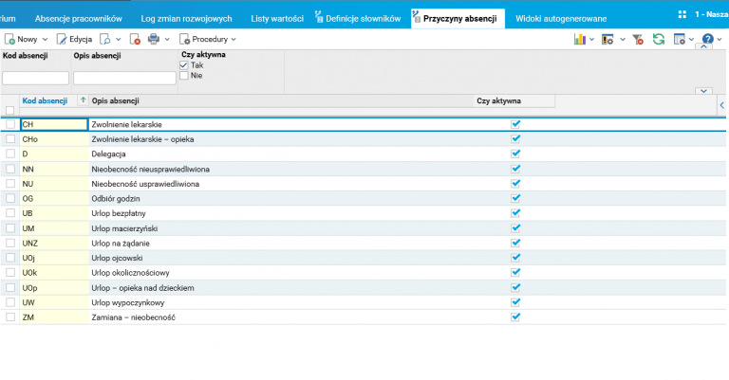Expand the view layout settings dropdown
Image resolution: width=729 pixels, height=380 pixels.
[x=691, y=40]
